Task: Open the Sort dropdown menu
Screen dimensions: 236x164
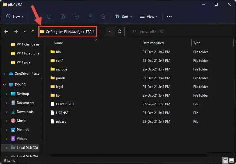Action: click(x=124, y=16)
